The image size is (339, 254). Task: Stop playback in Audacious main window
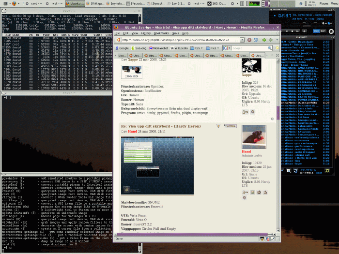click(293, 31)
